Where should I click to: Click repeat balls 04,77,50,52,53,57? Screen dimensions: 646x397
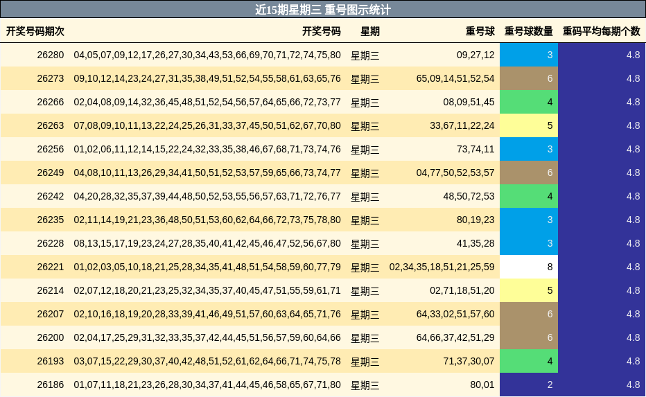(x=455, y=173)
